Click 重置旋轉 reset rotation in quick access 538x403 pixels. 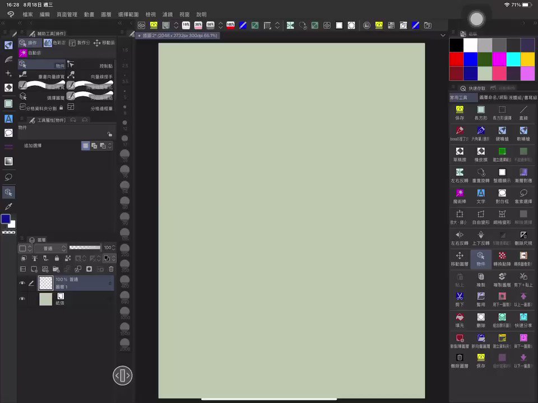click(481, 175)
